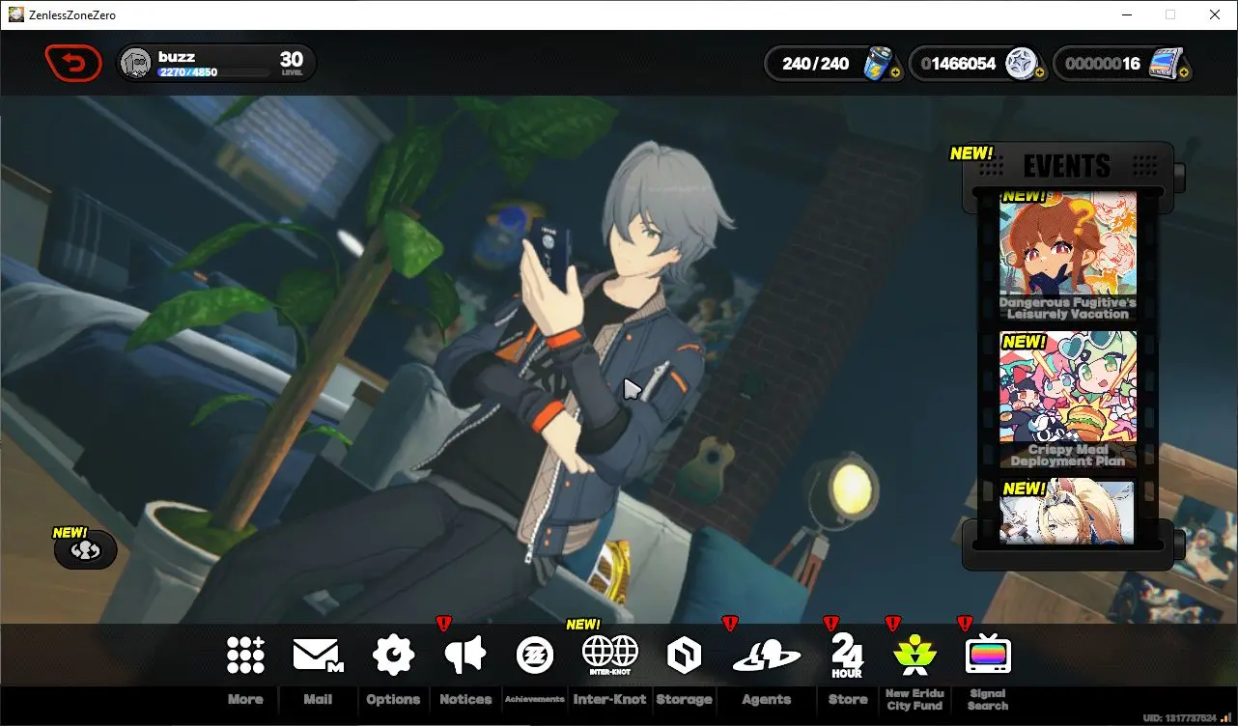The height and width of the screenshot is (726, 1238).
Task: Click the red back arrow button
Action: coord(73,64)
